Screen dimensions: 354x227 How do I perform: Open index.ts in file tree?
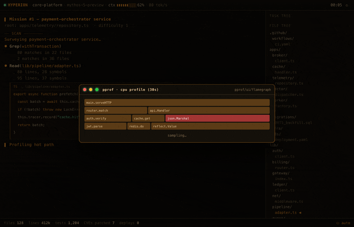coord(284,179)
